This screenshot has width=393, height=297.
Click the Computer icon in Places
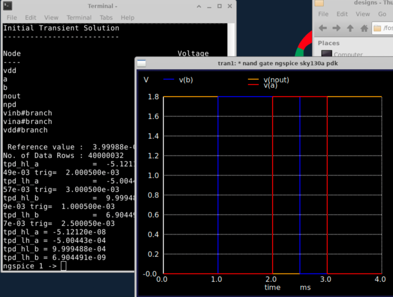point(327,54)
